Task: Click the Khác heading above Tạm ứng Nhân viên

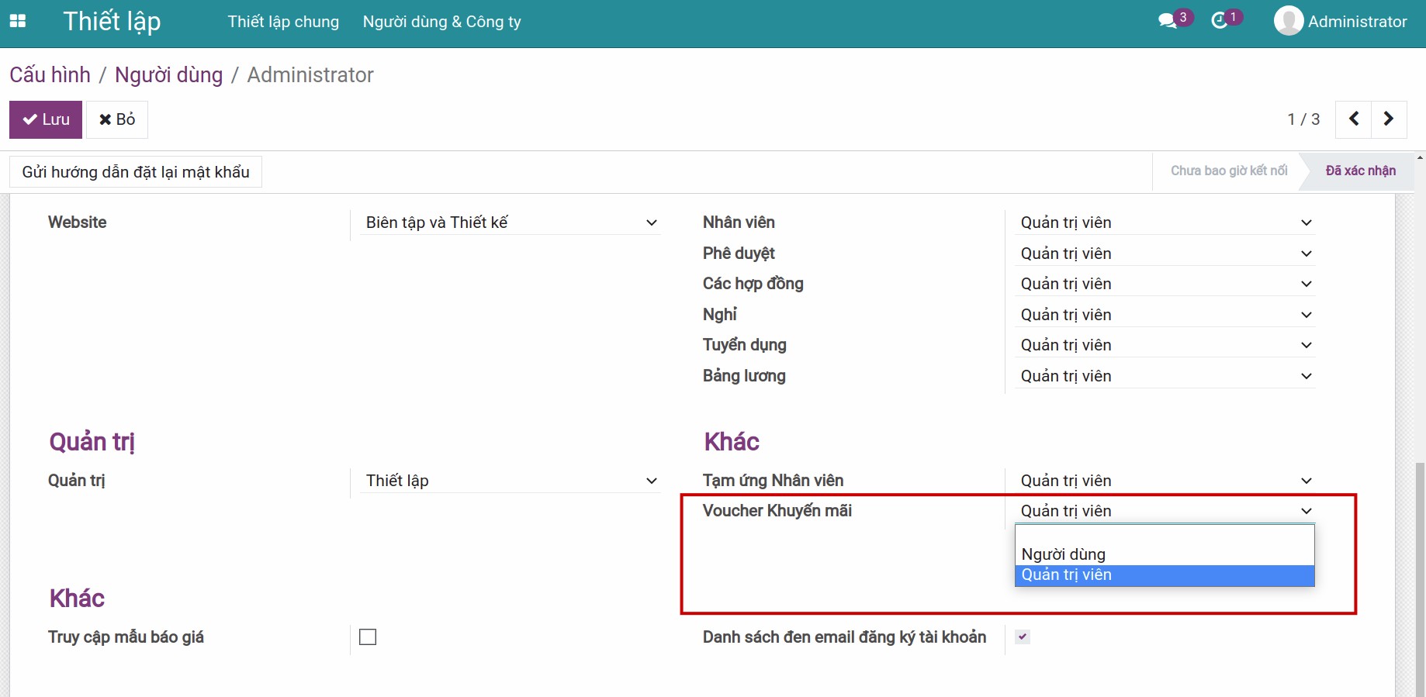Action: tap(732, 441)
